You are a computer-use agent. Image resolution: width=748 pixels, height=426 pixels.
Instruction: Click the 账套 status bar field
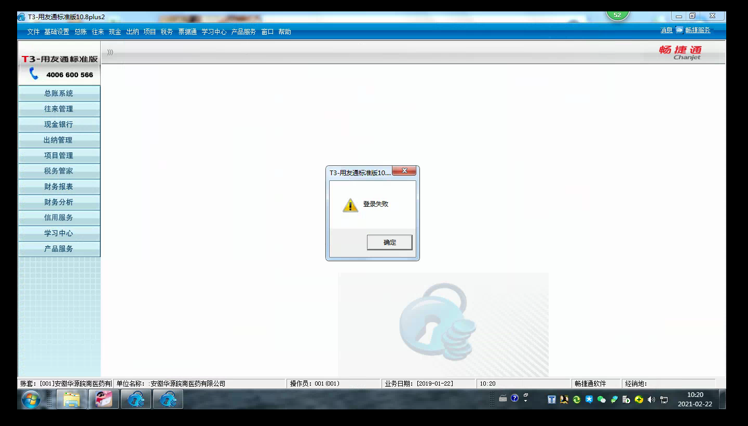coord(66,384)
